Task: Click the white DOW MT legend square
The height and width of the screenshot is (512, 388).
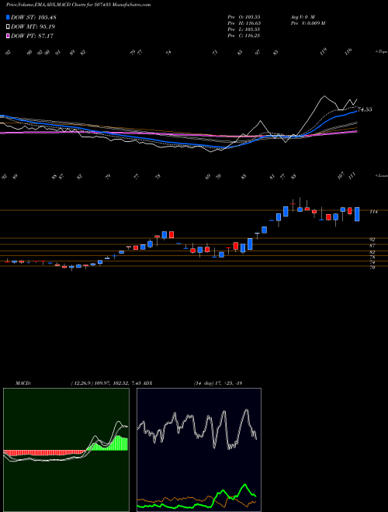Action: click(x=8, y=26)
